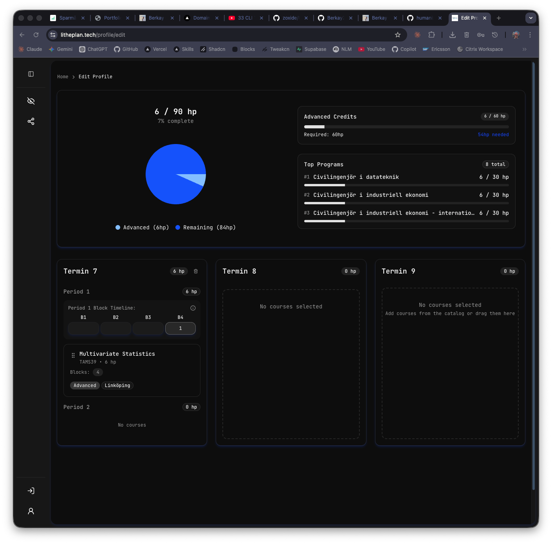Toggle the bookmark star in the address bar
Screen dimensions: 552x544
click(x=397, y=35)
